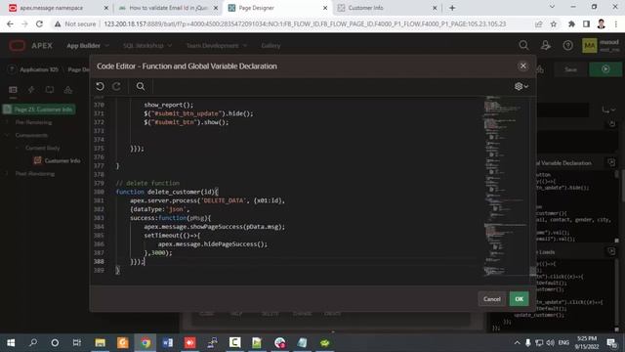Screen dimensions: 625x352
Task: Open the taskbar notification center icon
Action: (611, 342)
